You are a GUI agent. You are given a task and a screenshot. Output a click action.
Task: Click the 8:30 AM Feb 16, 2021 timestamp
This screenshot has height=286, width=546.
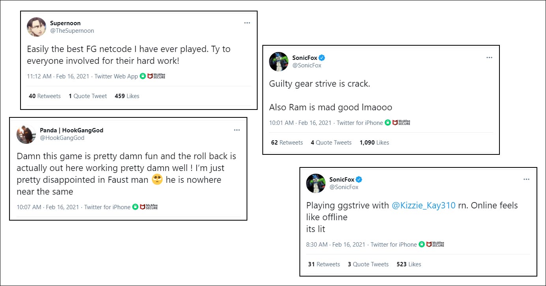pos(336,245)
